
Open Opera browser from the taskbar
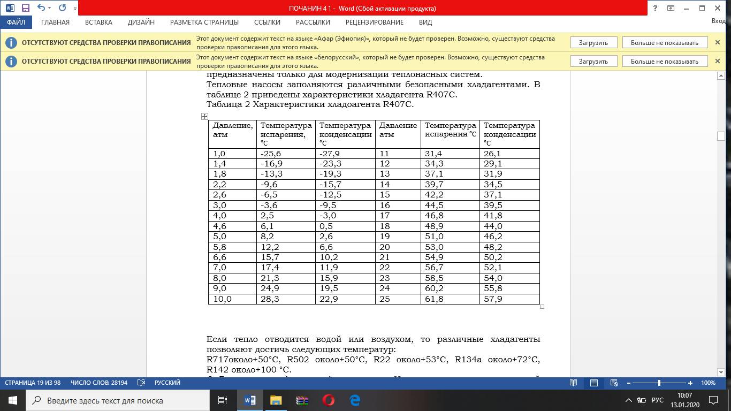[x=329, y=400]
